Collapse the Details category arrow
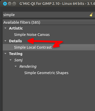Screen dimensions: 95x111 click(x=5, y=41)
